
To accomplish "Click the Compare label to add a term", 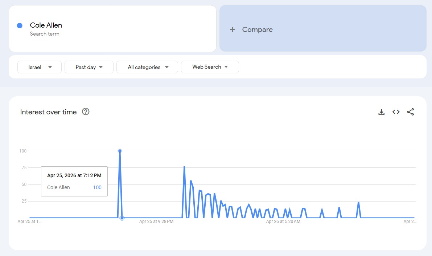I will click(257, 29).
